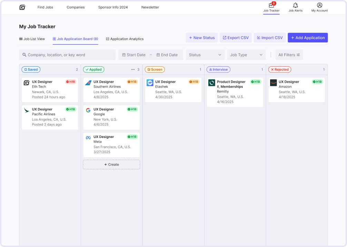This screenshot has height=247, width=347.
Task: Click the Eth Tech company logo
Action: 27,83
